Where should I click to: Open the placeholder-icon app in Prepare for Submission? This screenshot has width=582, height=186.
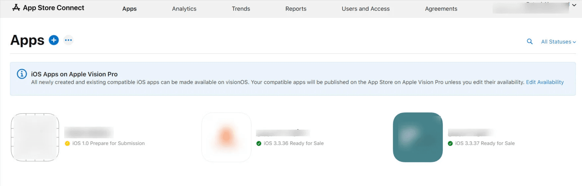click(x=35, y=137)
